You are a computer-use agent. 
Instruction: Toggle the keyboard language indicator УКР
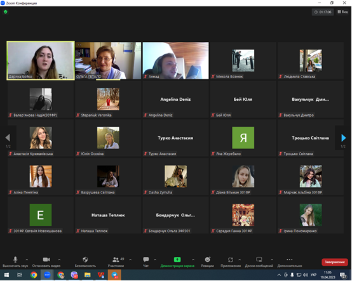[x=313, y=275]
